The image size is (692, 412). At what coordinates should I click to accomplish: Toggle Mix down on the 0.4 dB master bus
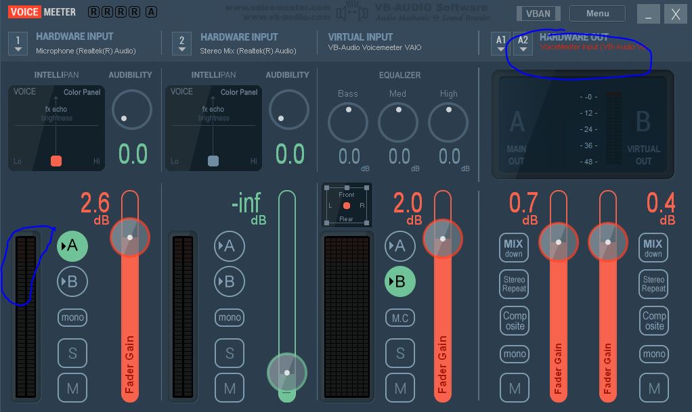point(653,248)
